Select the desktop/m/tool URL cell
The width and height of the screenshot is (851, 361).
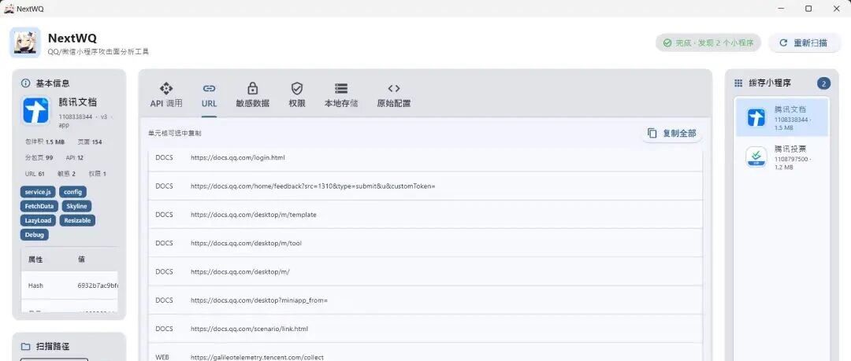[246, 243]
